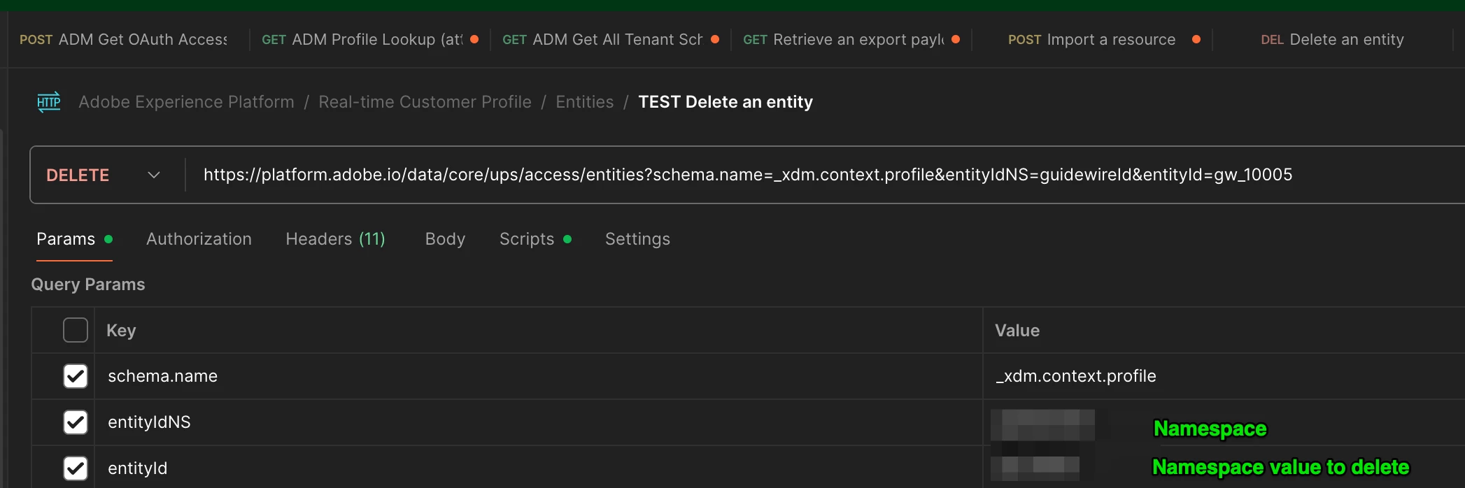
Task: Click the Entities breadcrumb link
Action: tap(584, 102)
